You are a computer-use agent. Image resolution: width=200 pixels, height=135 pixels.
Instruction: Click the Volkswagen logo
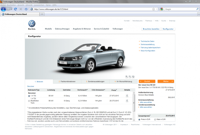coord(32,23)
